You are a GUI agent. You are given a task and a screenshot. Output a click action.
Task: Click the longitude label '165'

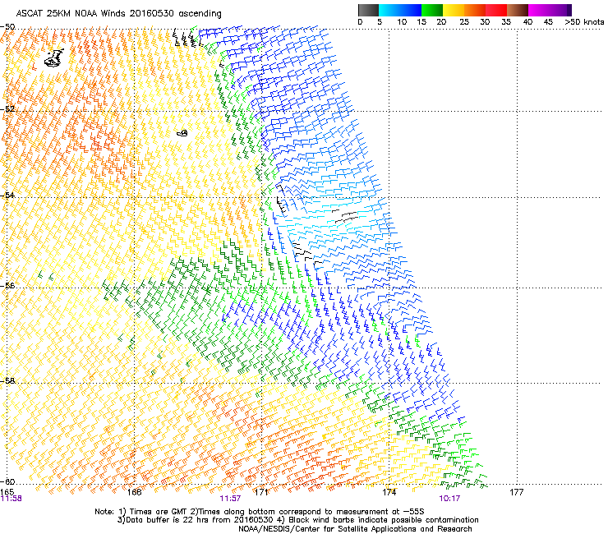(x=7, y=492)
